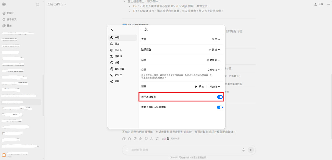332x160 pixels.
Task: Open voice mode from the input bar
Action: tap(251, 149)
